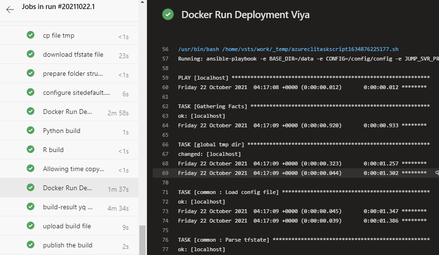Click highlighted log line number 69

[x=165, y=173]
